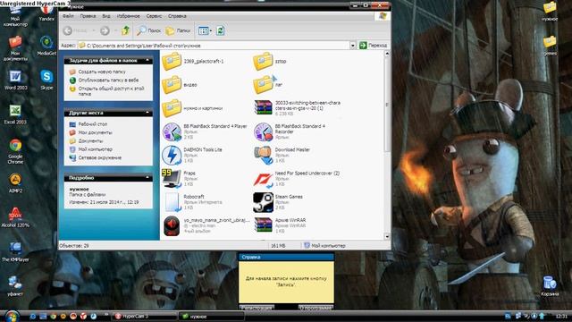Click the 'Поиск' search toolbar button
The image size is (572, 322).
point(149,30)
